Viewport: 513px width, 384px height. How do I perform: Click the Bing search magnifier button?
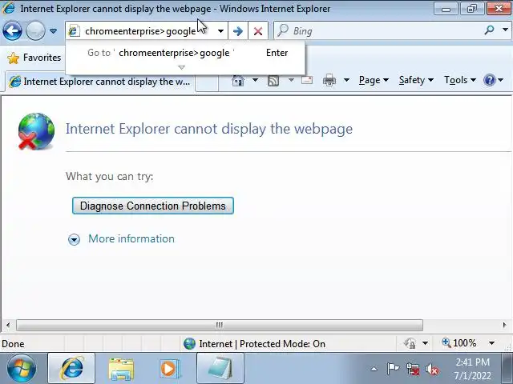(x=489, y=30)
